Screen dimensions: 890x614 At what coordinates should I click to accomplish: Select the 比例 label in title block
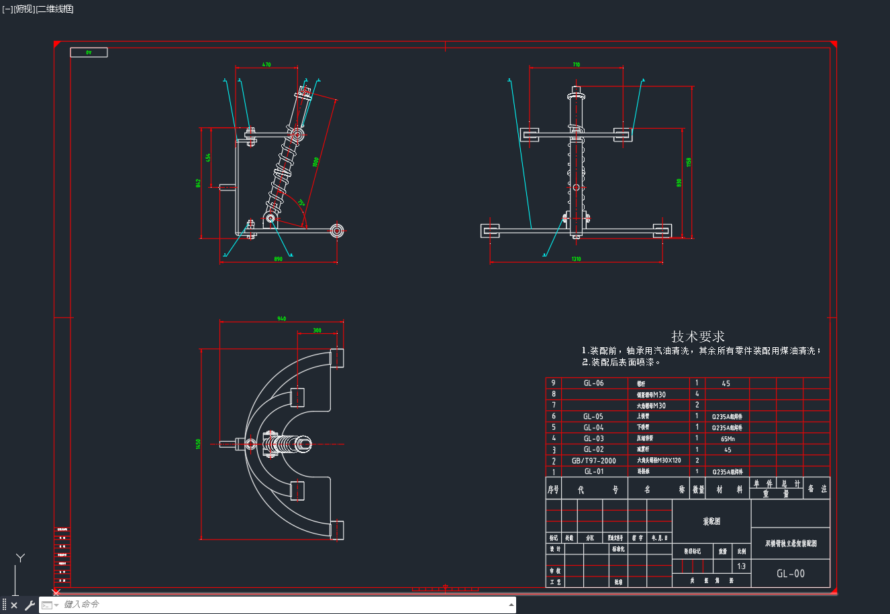[742, 551]
